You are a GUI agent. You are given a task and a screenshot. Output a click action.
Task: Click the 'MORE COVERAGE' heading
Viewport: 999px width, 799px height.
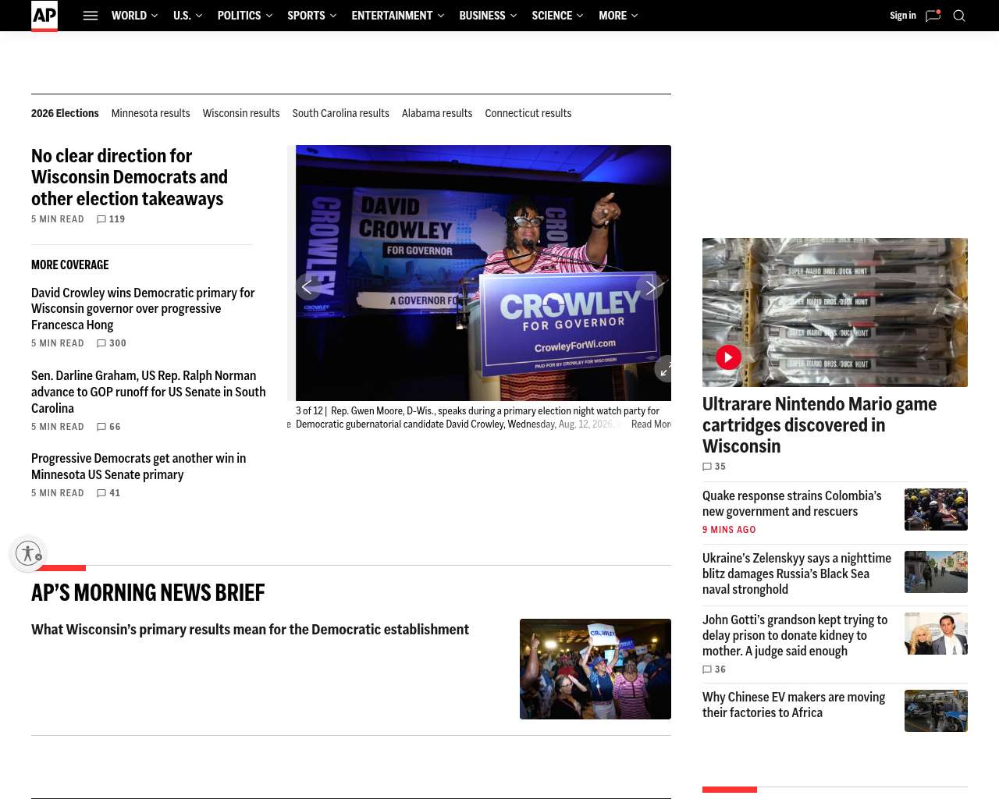click(70, 265)
